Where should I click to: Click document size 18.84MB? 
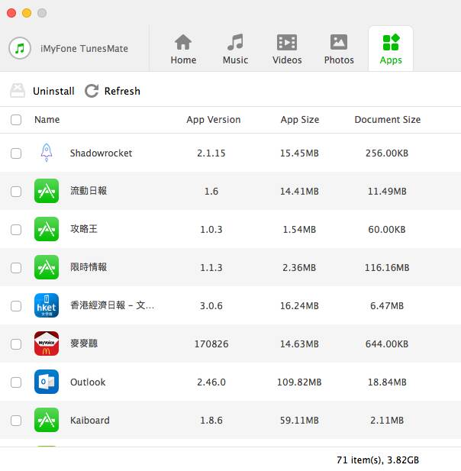point(387,382)
